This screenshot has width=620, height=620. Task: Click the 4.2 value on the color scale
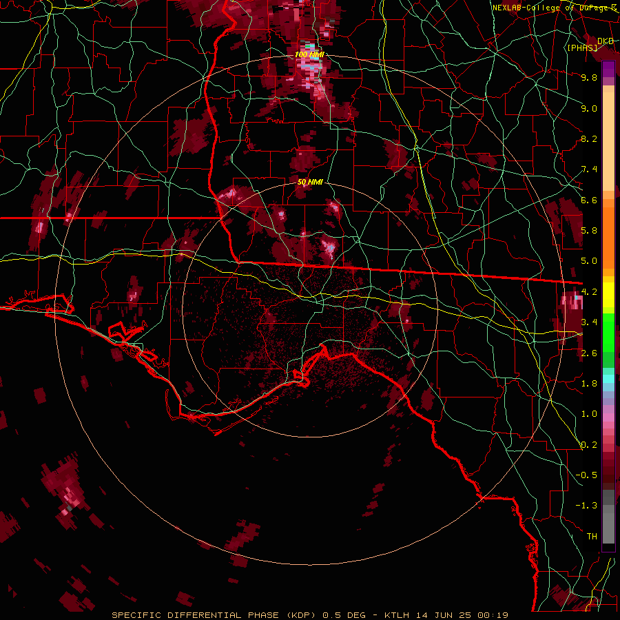[x=589, y=292]
